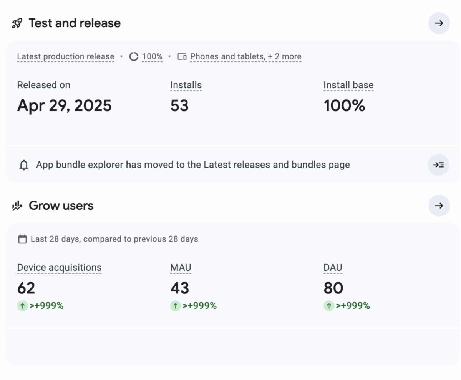Screen dimensions: 461x380
Task: Click the calendar icon for date range
Action: [x=23, y=239]
